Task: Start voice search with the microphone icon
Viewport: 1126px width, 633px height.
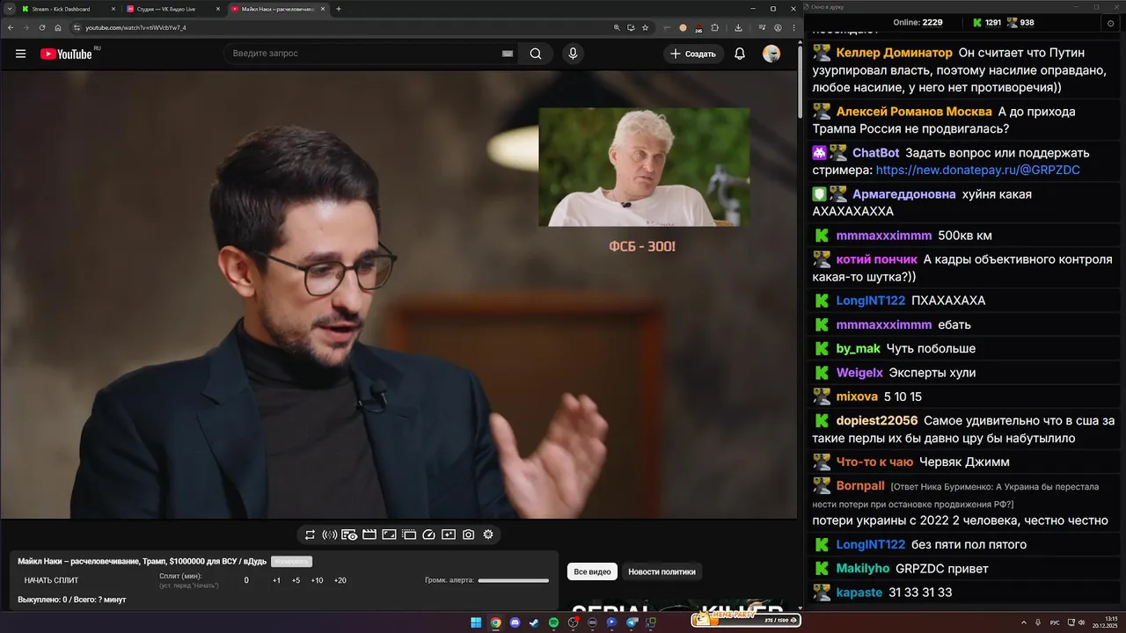Action: tap(573, 54)
